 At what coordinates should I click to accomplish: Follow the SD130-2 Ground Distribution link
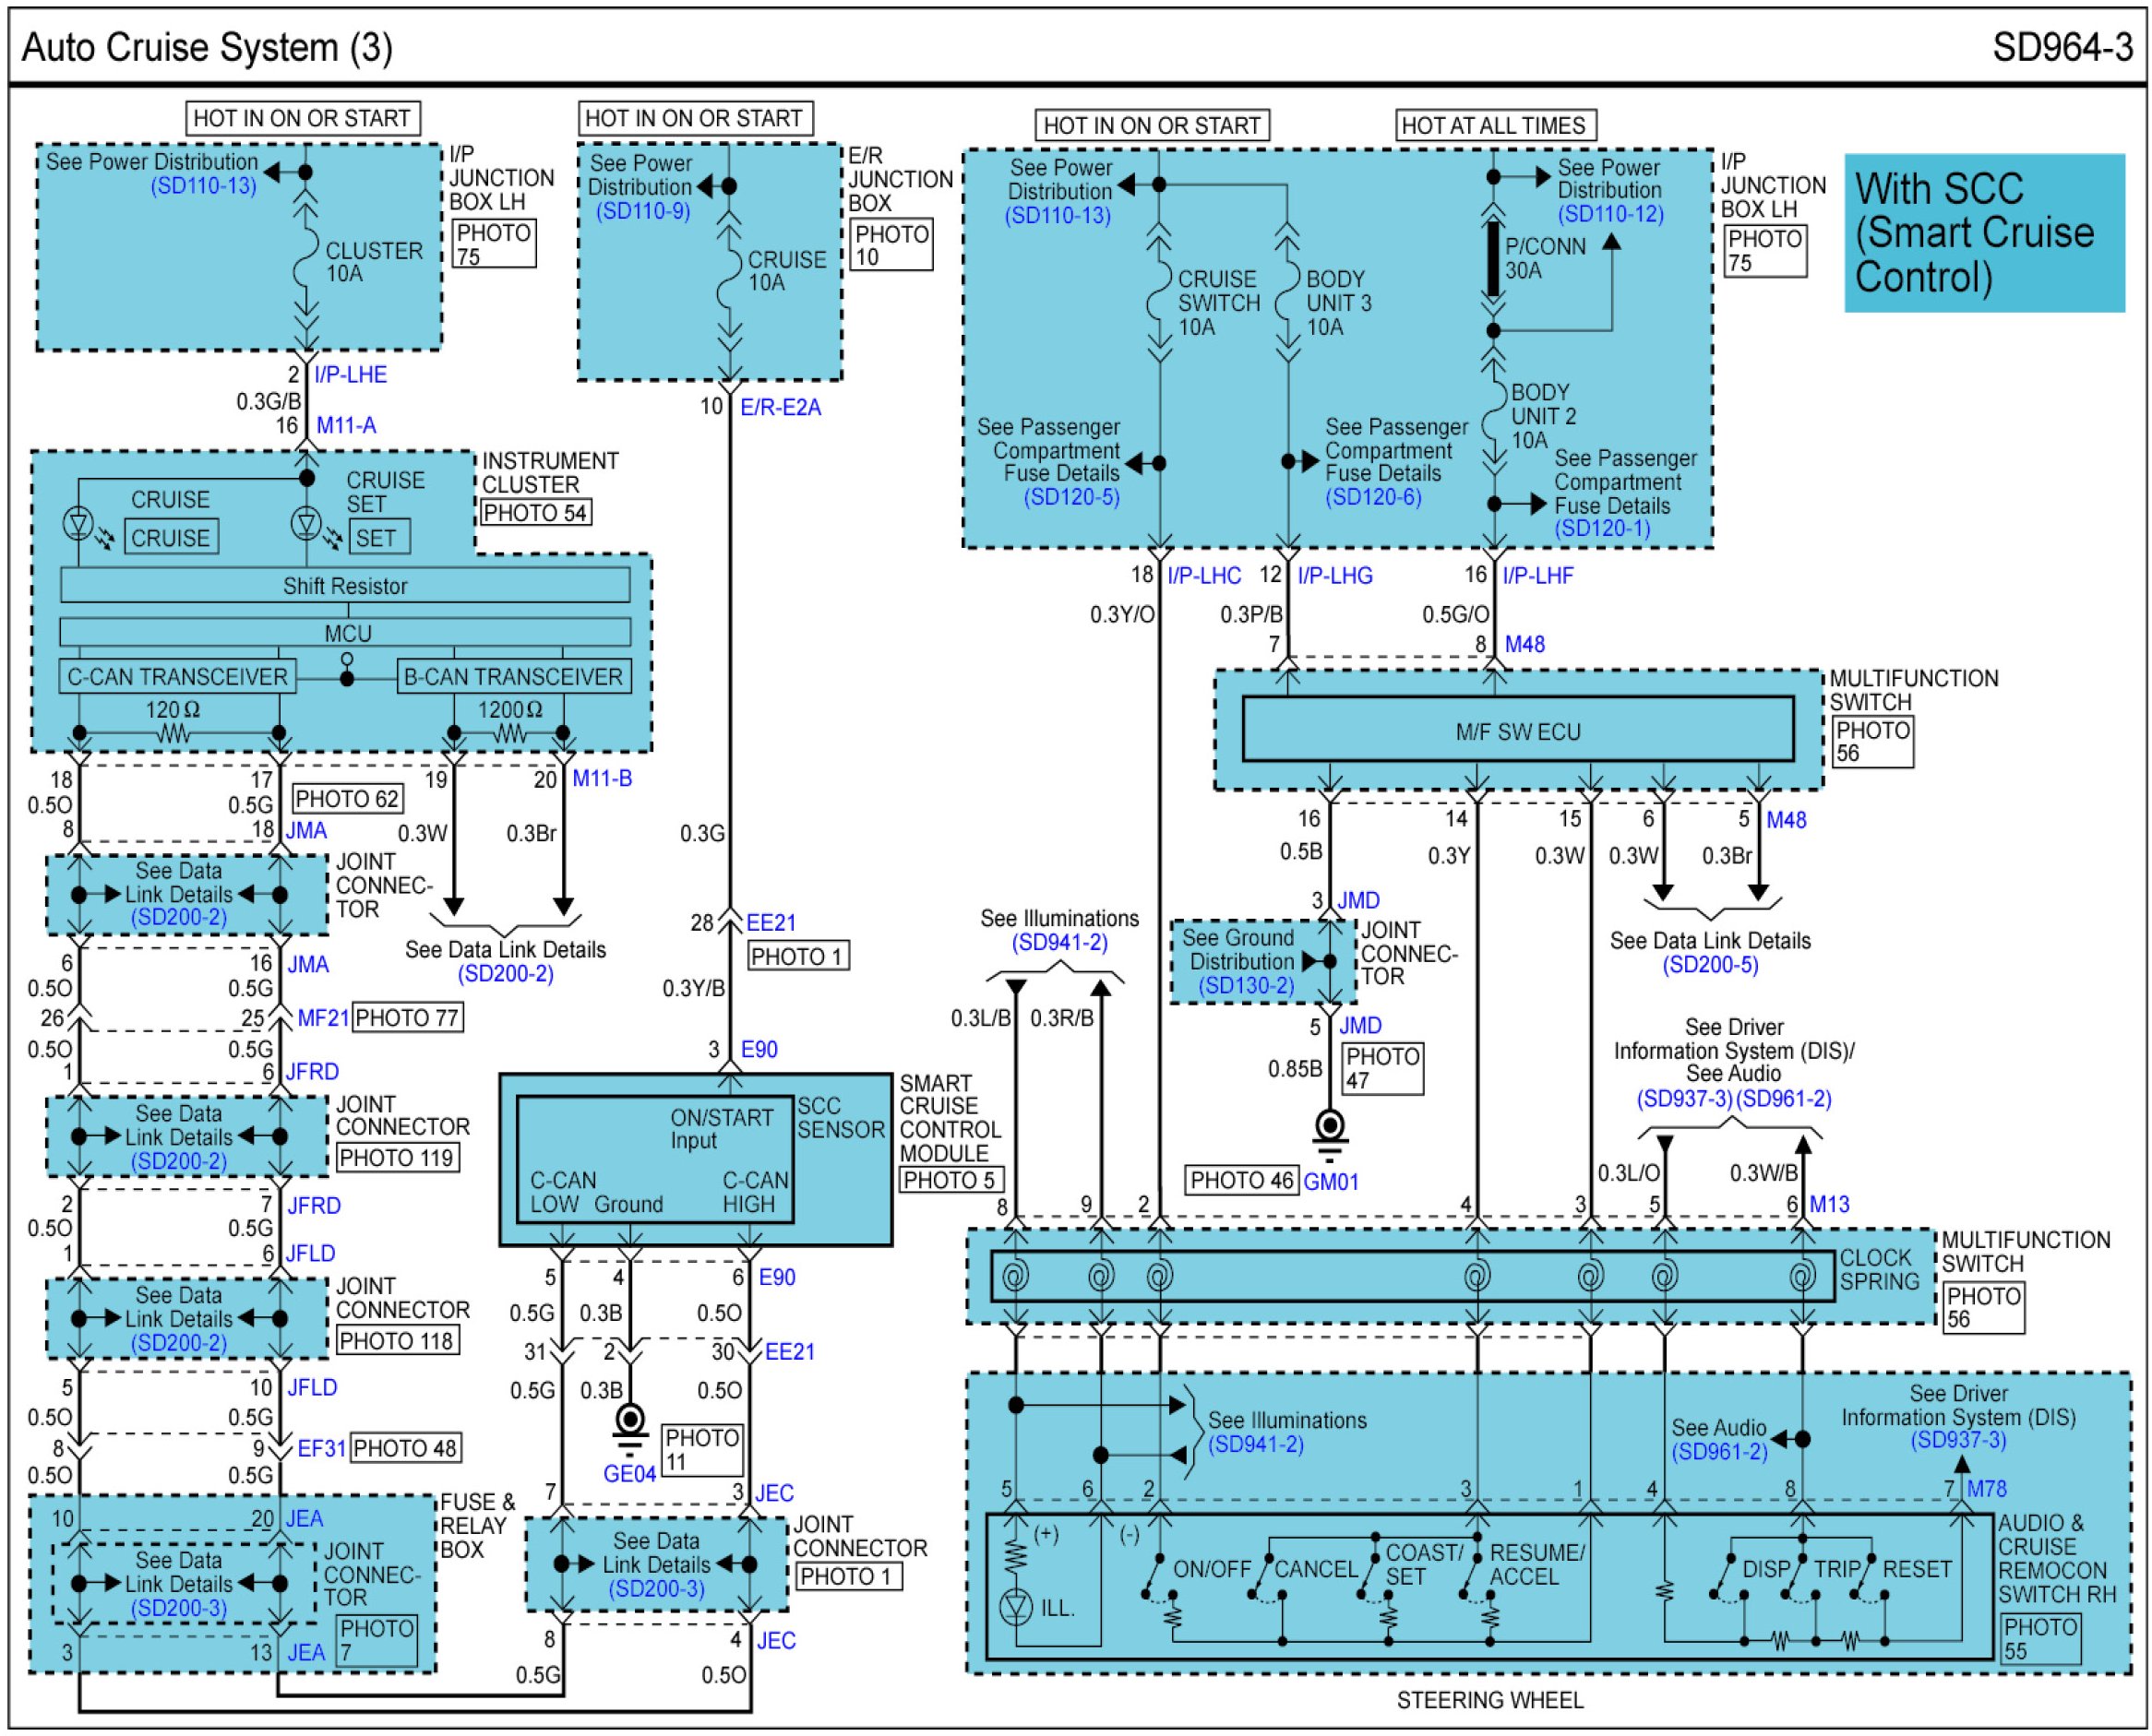click(x=1246, y=985)
